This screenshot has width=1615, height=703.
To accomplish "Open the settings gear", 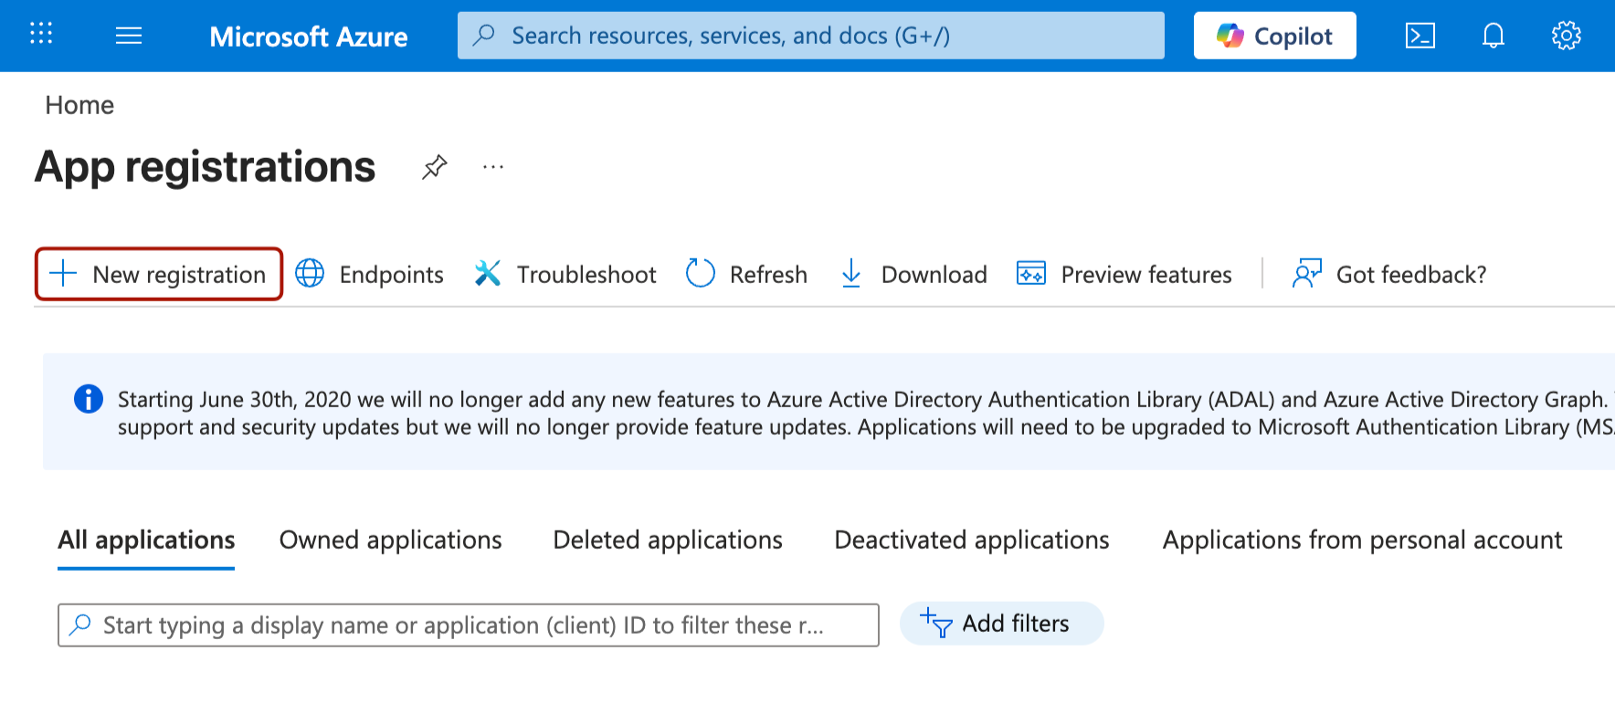I will click(x=1566, y=36).
